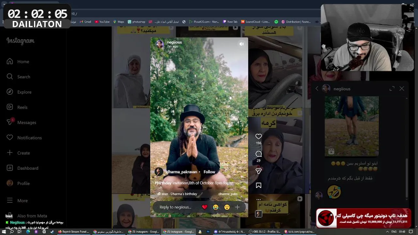Click #birthday hashtag in caption
Viewport: 418px width, 235px height.
coord(163,183)
